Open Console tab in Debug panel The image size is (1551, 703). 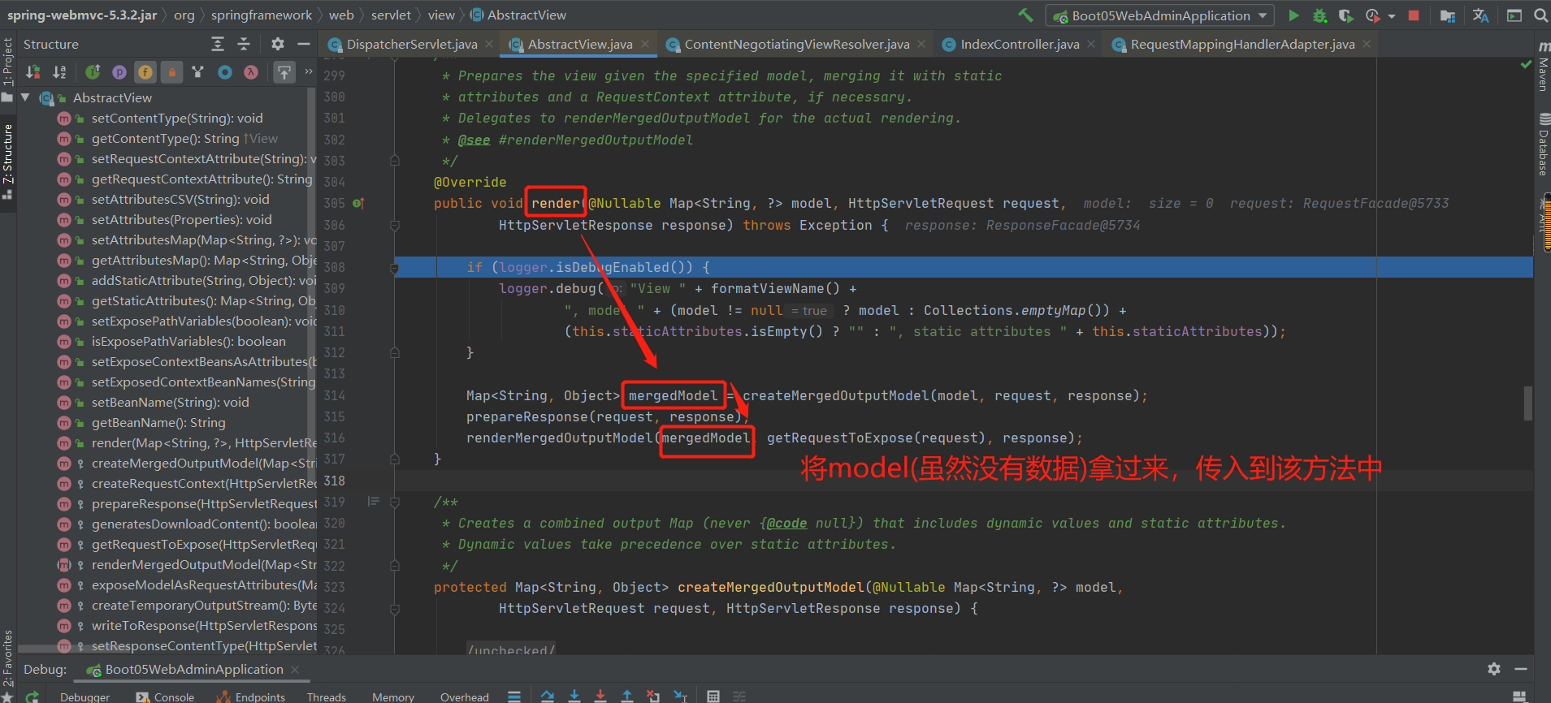point(165,697)
